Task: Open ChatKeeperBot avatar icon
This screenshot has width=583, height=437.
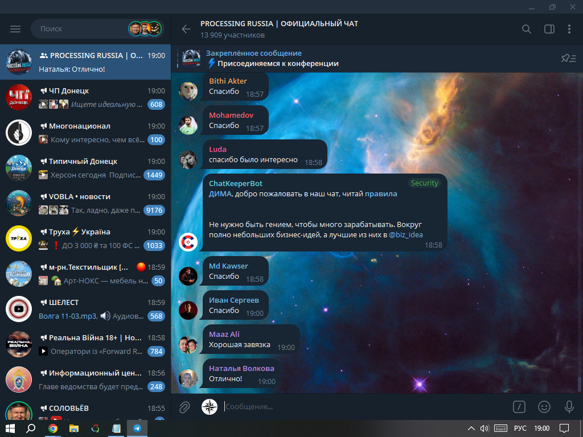Action: pos(188,242)
